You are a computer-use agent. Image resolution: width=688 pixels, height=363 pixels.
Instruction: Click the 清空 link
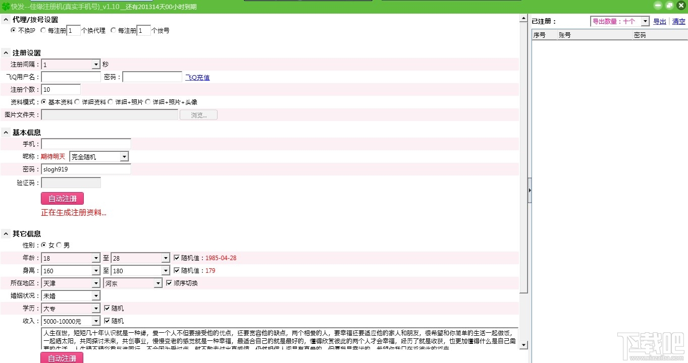tap(678, 22)
